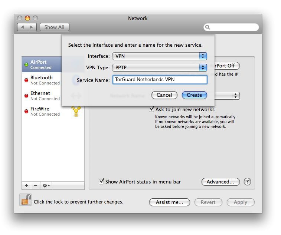281x235 pixels.
Task: Open the Advanced… settings
Action: pyautogui.click(x=220, y=182)
